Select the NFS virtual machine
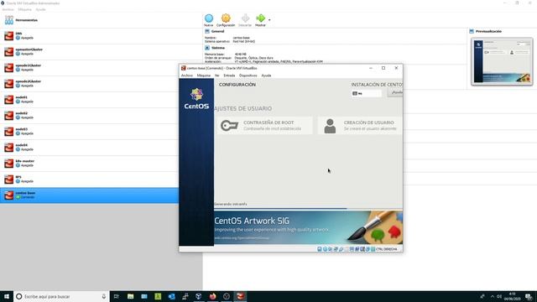 [89, 179]
